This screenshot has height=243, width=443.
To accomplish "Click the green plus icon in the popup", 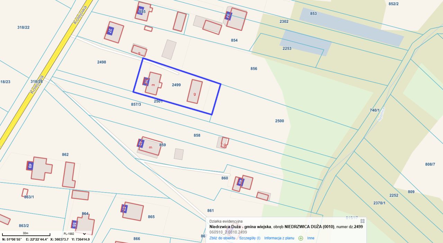I will point(301,238).
